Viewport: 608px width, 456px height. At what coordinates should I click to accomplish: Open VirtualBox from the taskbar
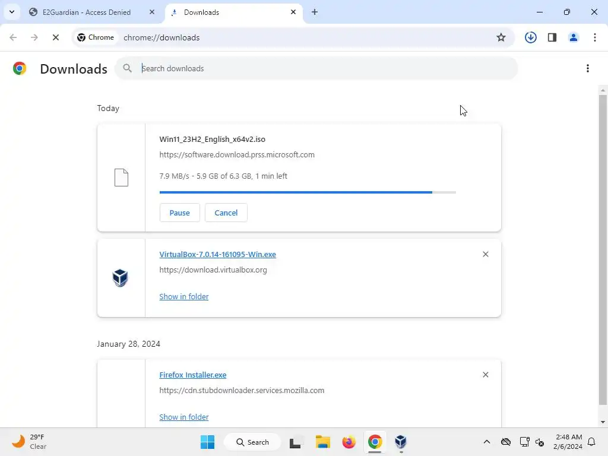click(401, 442)
